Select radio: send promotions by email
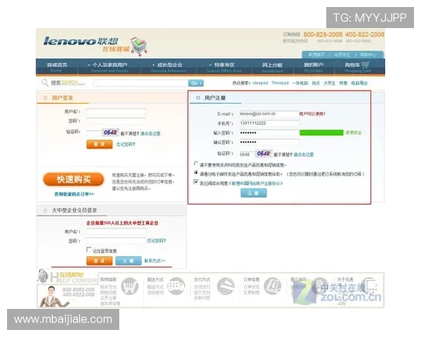This screenshot has width=421, height=337. point(196,173)
